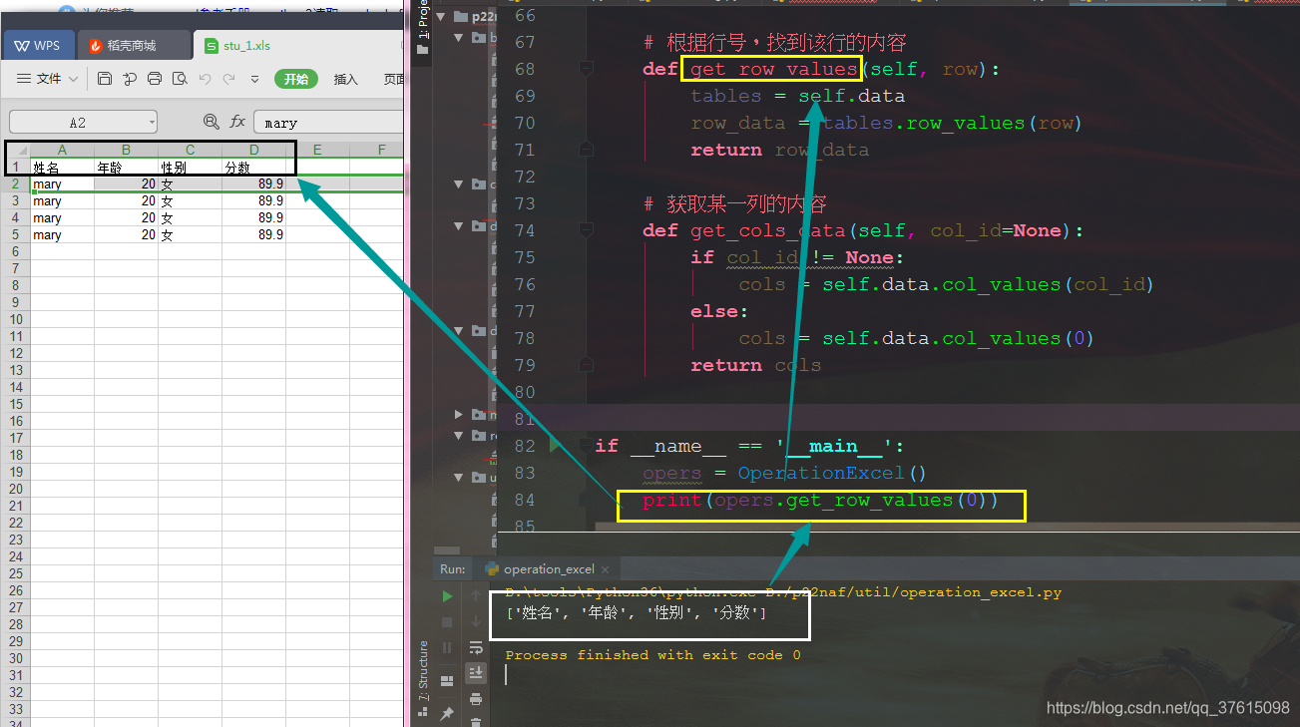Screen dimensions: 1300x727
Task: Print the WPS spreadsheet via printer icon
Action: pyautogui.click(x=155, y=79)
